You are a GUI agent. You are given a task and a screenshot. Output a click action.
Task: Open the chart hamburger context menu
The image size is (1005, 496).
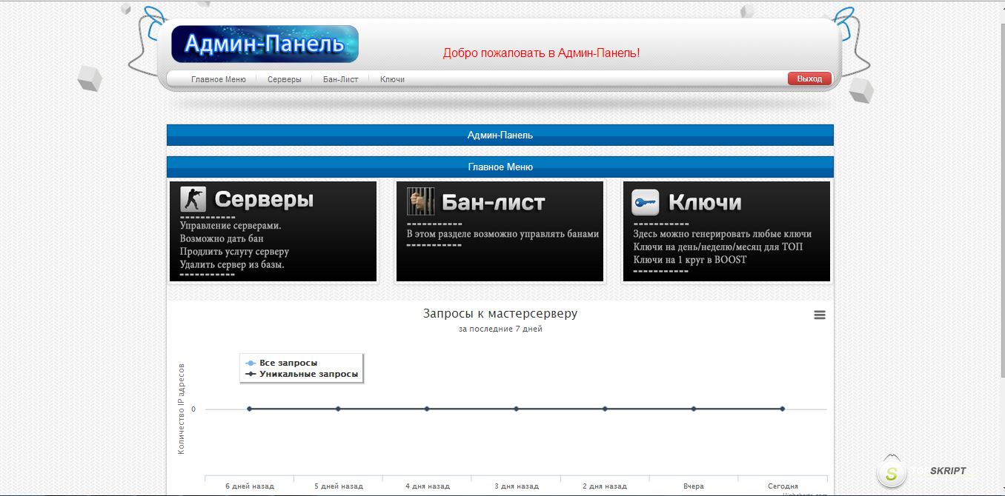(820, 315)
